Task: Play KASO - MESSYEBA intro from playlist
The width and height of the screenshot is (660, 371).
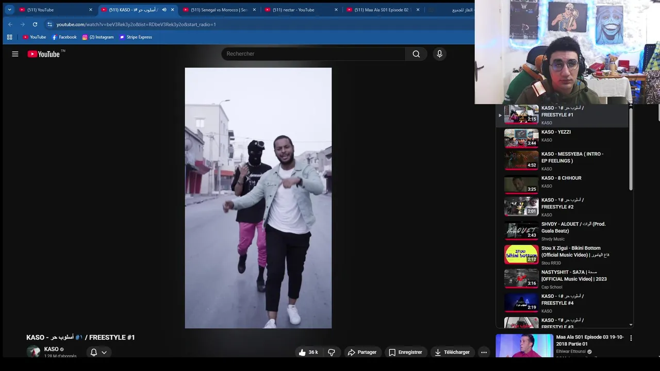Action: [561, 161]
